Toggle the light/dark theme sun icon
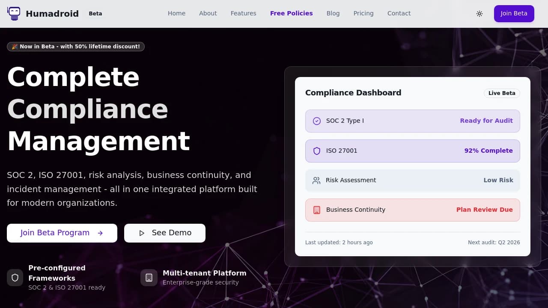Viewport: 548px width, 308px height. 479,14
